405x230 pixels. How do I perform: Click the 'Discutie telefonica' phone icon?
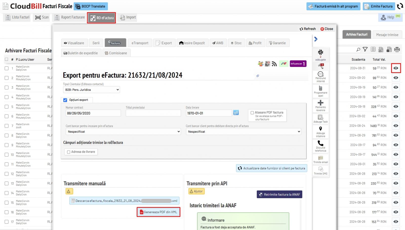(x=320, y=143)
